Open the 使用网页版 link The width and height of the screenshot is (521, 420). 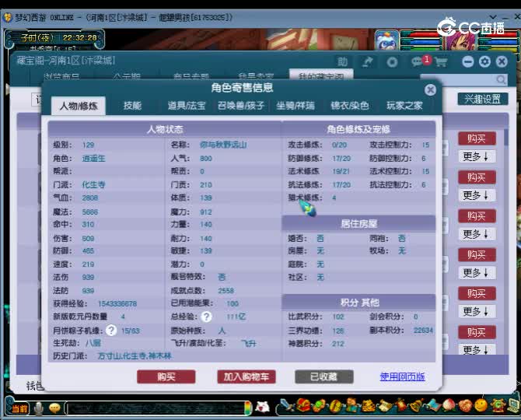[x=402, y=376]
